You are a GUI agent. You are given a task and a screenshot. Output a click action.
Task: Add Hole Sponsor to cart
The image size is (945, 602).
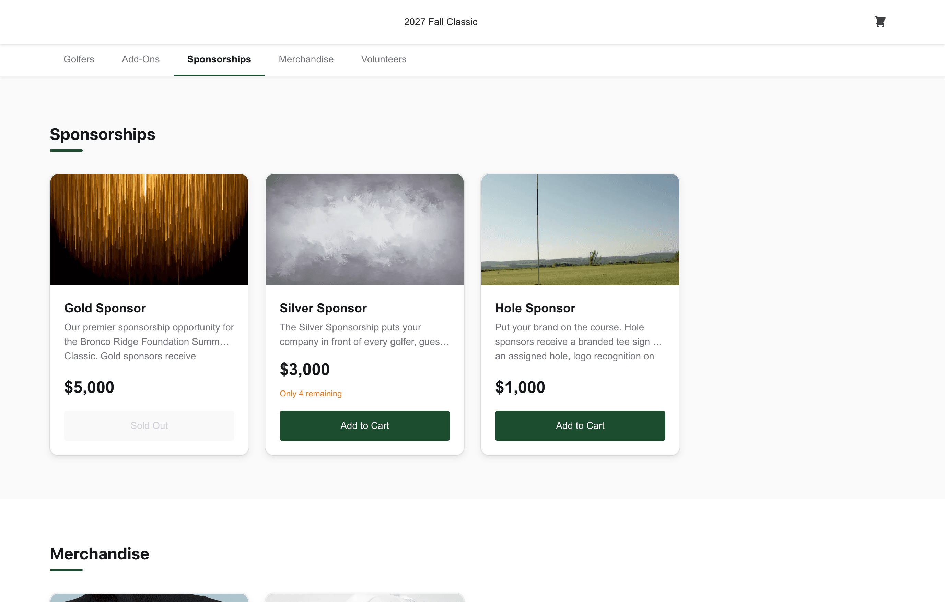coord(580,425)
